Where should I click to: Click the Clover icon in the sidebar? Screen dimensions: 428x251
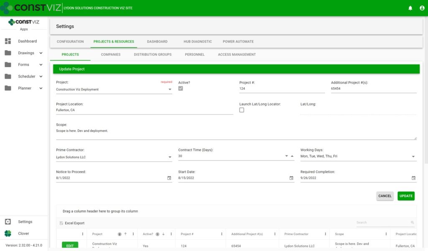click(8, 233)
